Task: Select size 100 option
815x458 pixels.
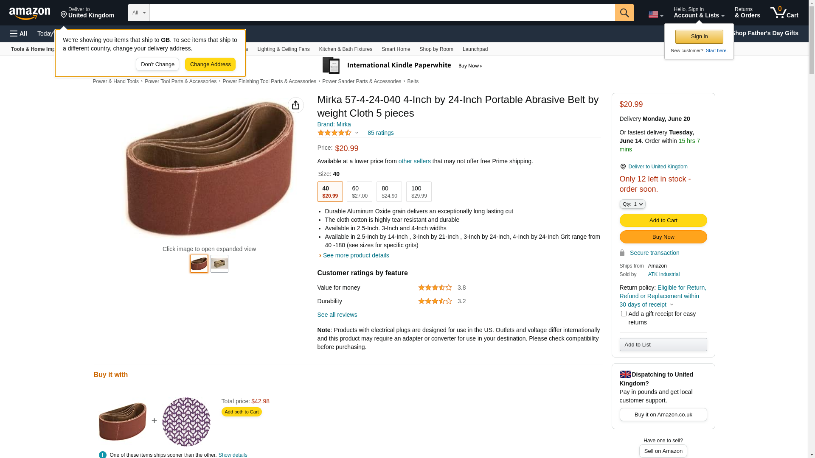Action: [419, 192]
